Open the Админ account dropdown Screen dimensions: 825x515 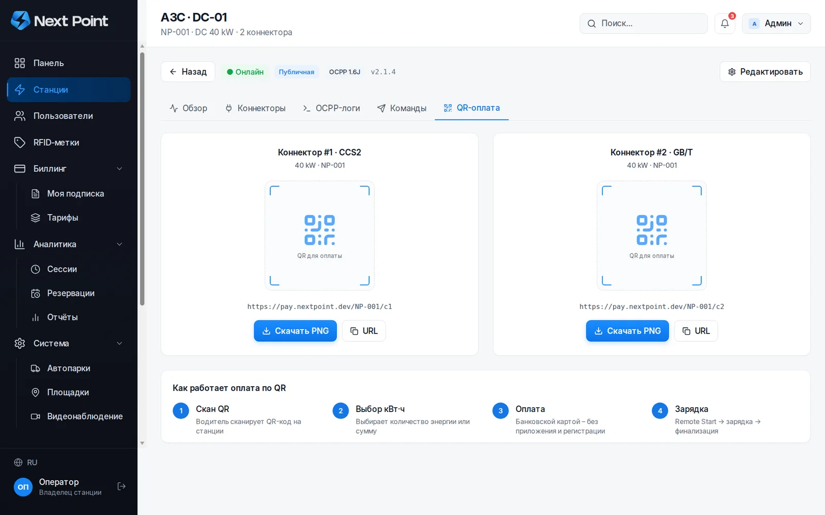[776, 23]
